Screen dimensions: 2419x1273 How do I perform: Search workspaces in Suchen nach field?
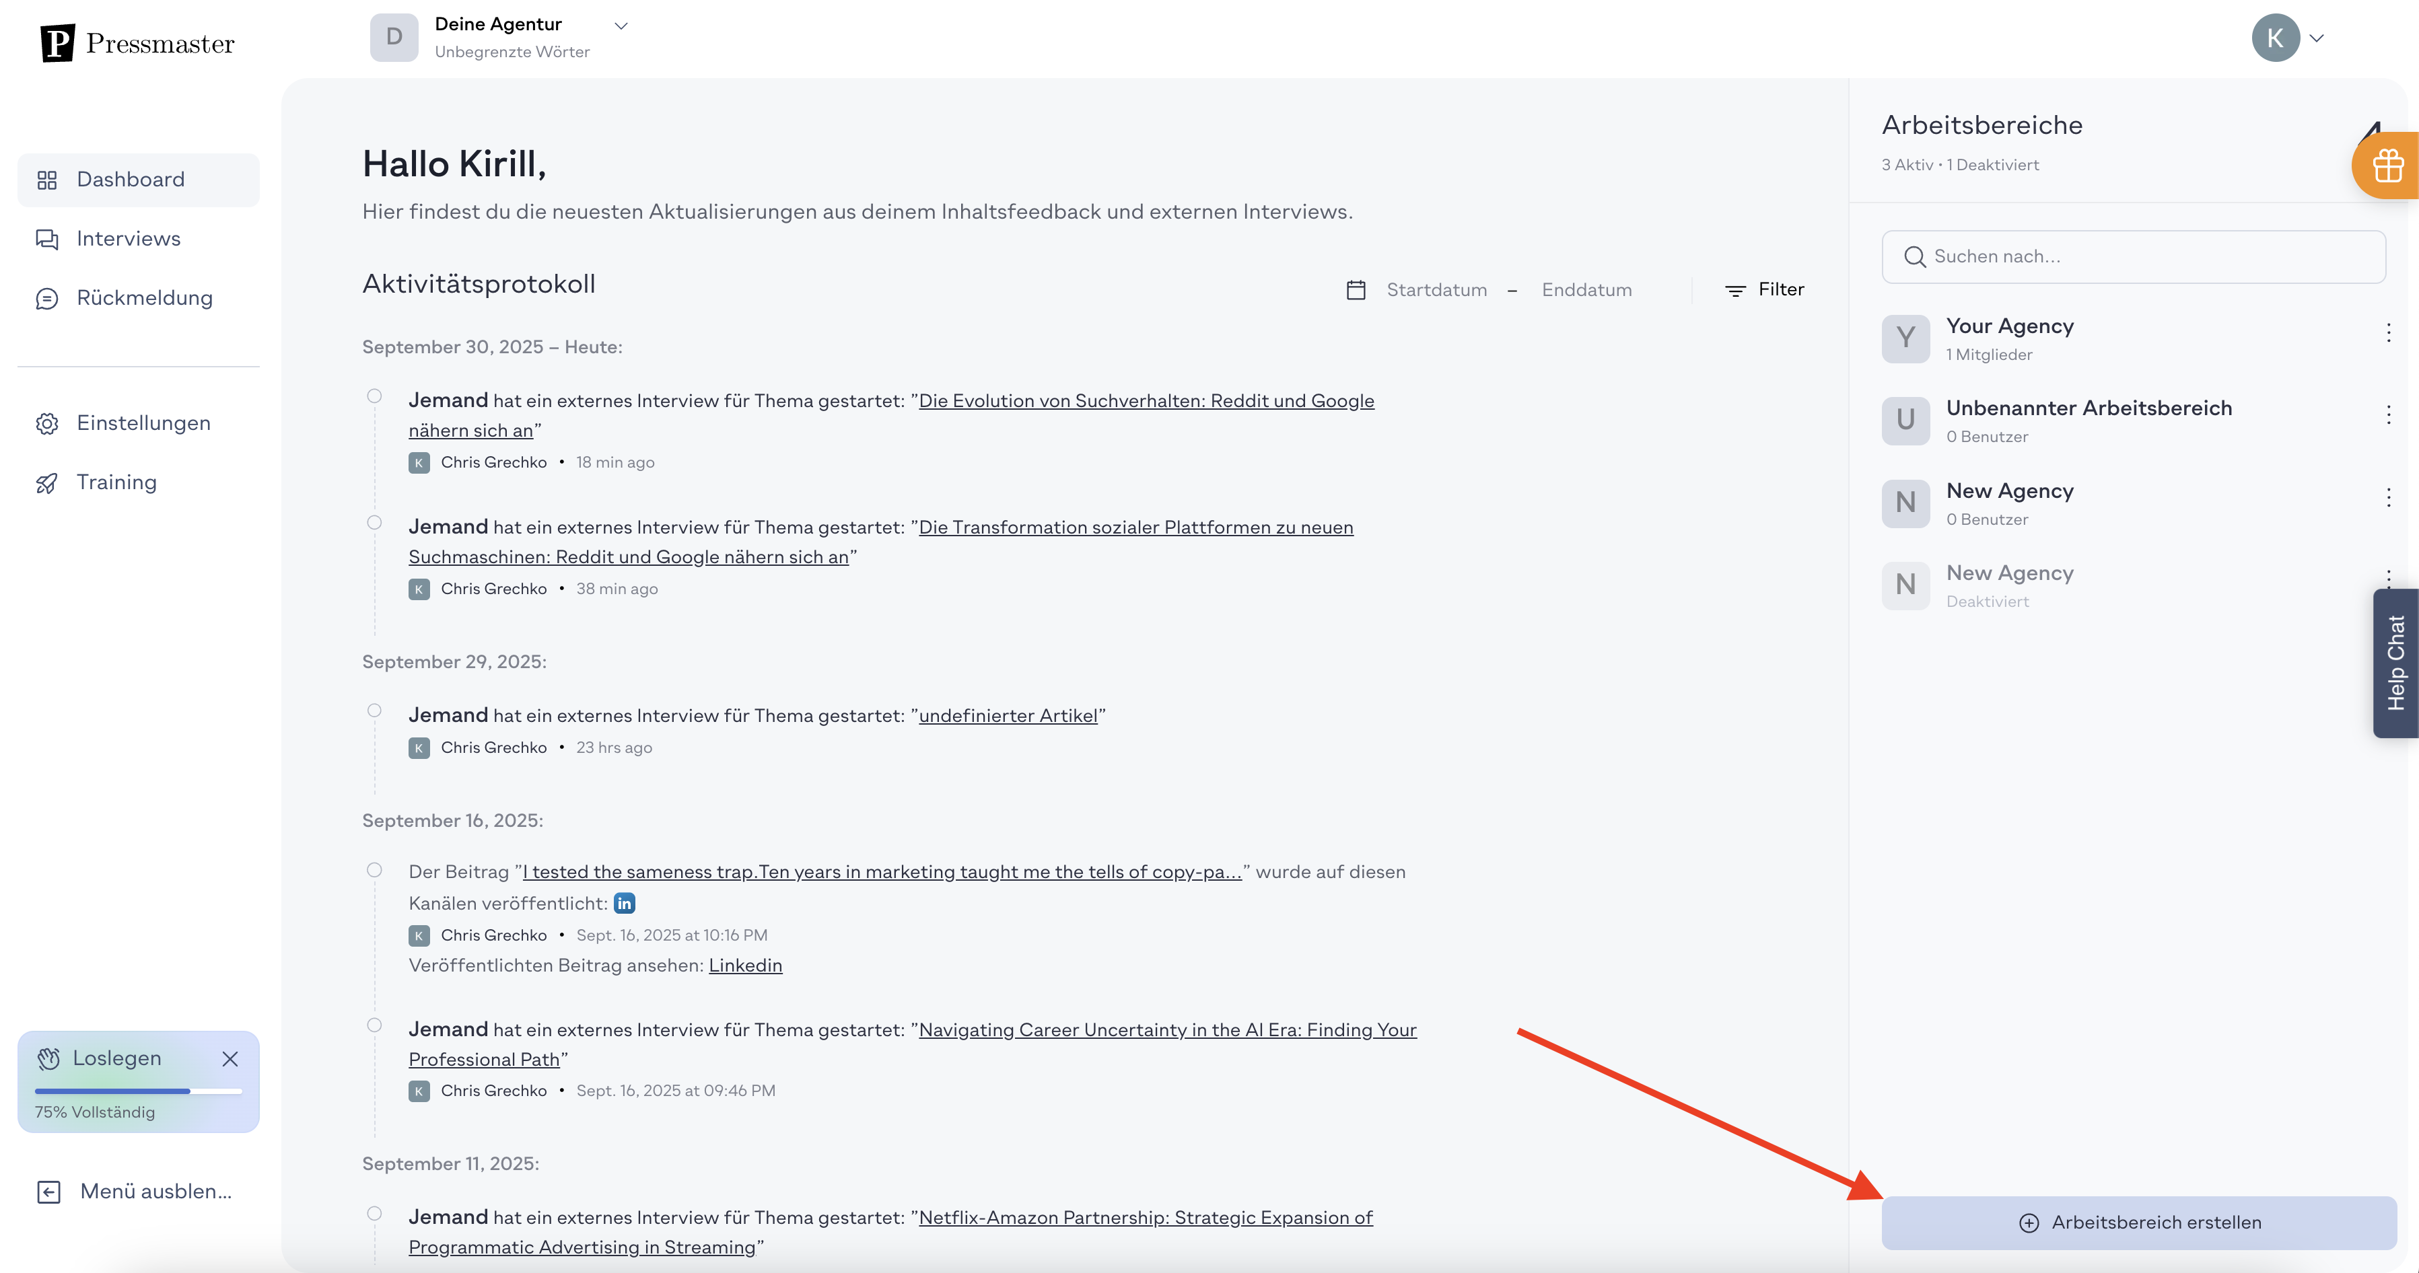click(x=2134, y=256)
